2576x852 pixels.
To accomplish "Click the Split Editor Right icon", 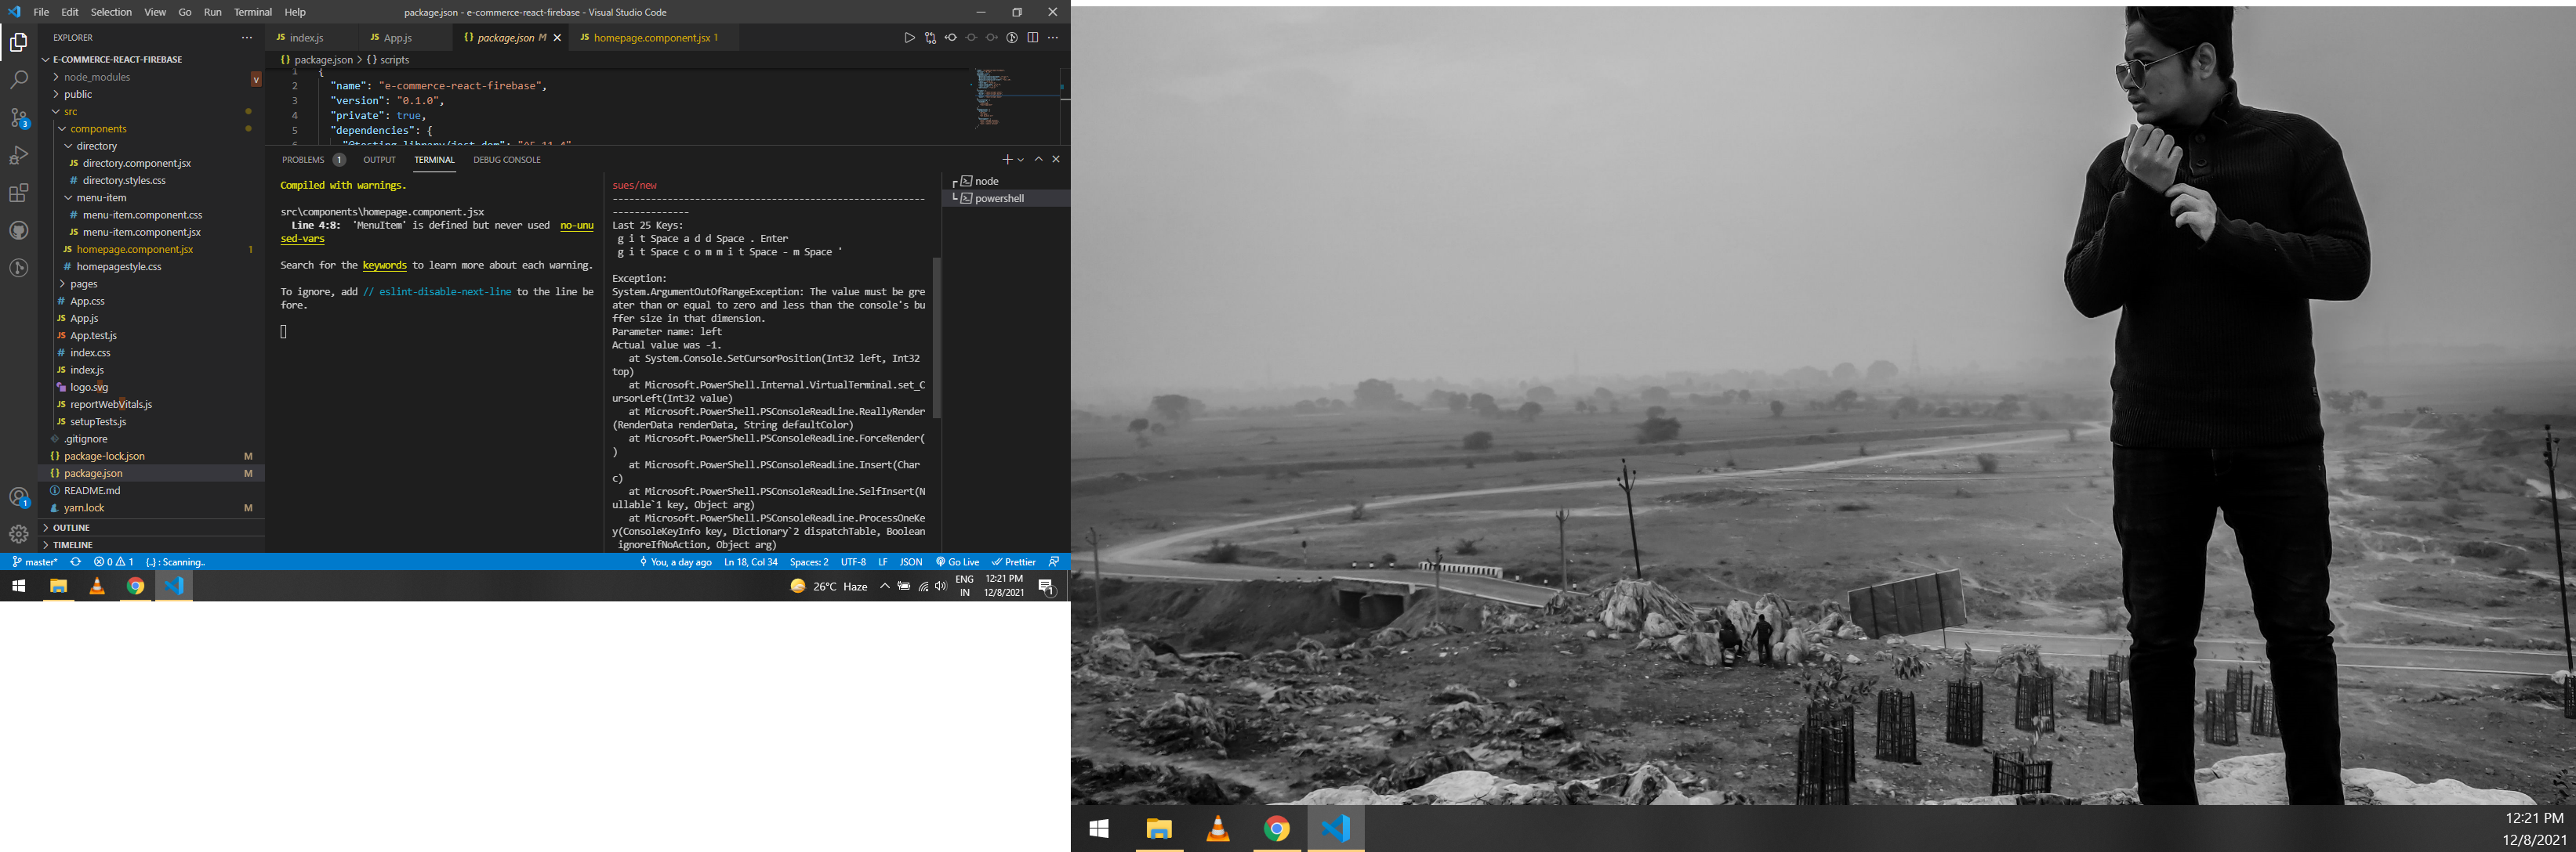I will [x=1033, y=38].
